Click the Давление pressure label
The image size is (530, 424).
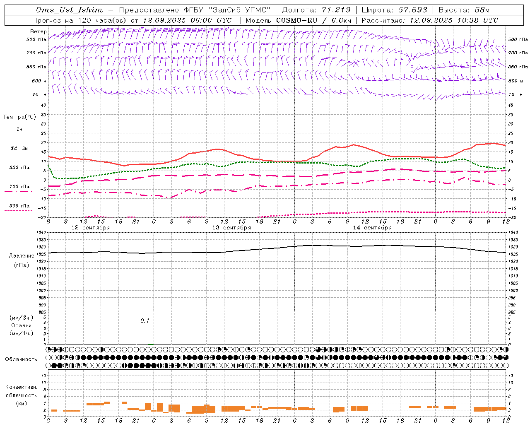pyautogui.click(x=21, y=256)
